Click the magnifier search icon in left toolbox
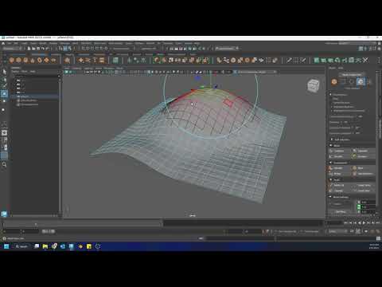Screen dimensions: 382x287 pyautogui.click(x=4, y=165)
